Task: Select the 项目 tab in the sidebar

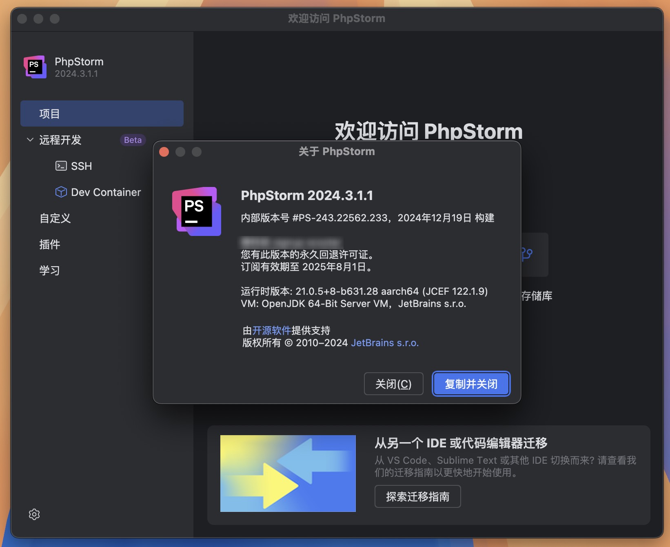Action: click(x=102, y=113)
